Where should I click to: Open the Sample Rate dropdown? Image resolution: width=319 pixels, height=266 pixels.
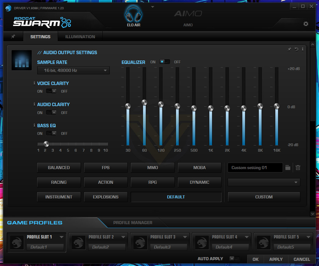(x=73, y=70)
